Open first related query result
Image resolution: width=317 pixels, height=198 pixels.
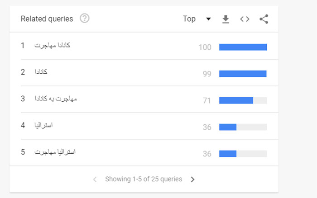[x=52, y=45]
